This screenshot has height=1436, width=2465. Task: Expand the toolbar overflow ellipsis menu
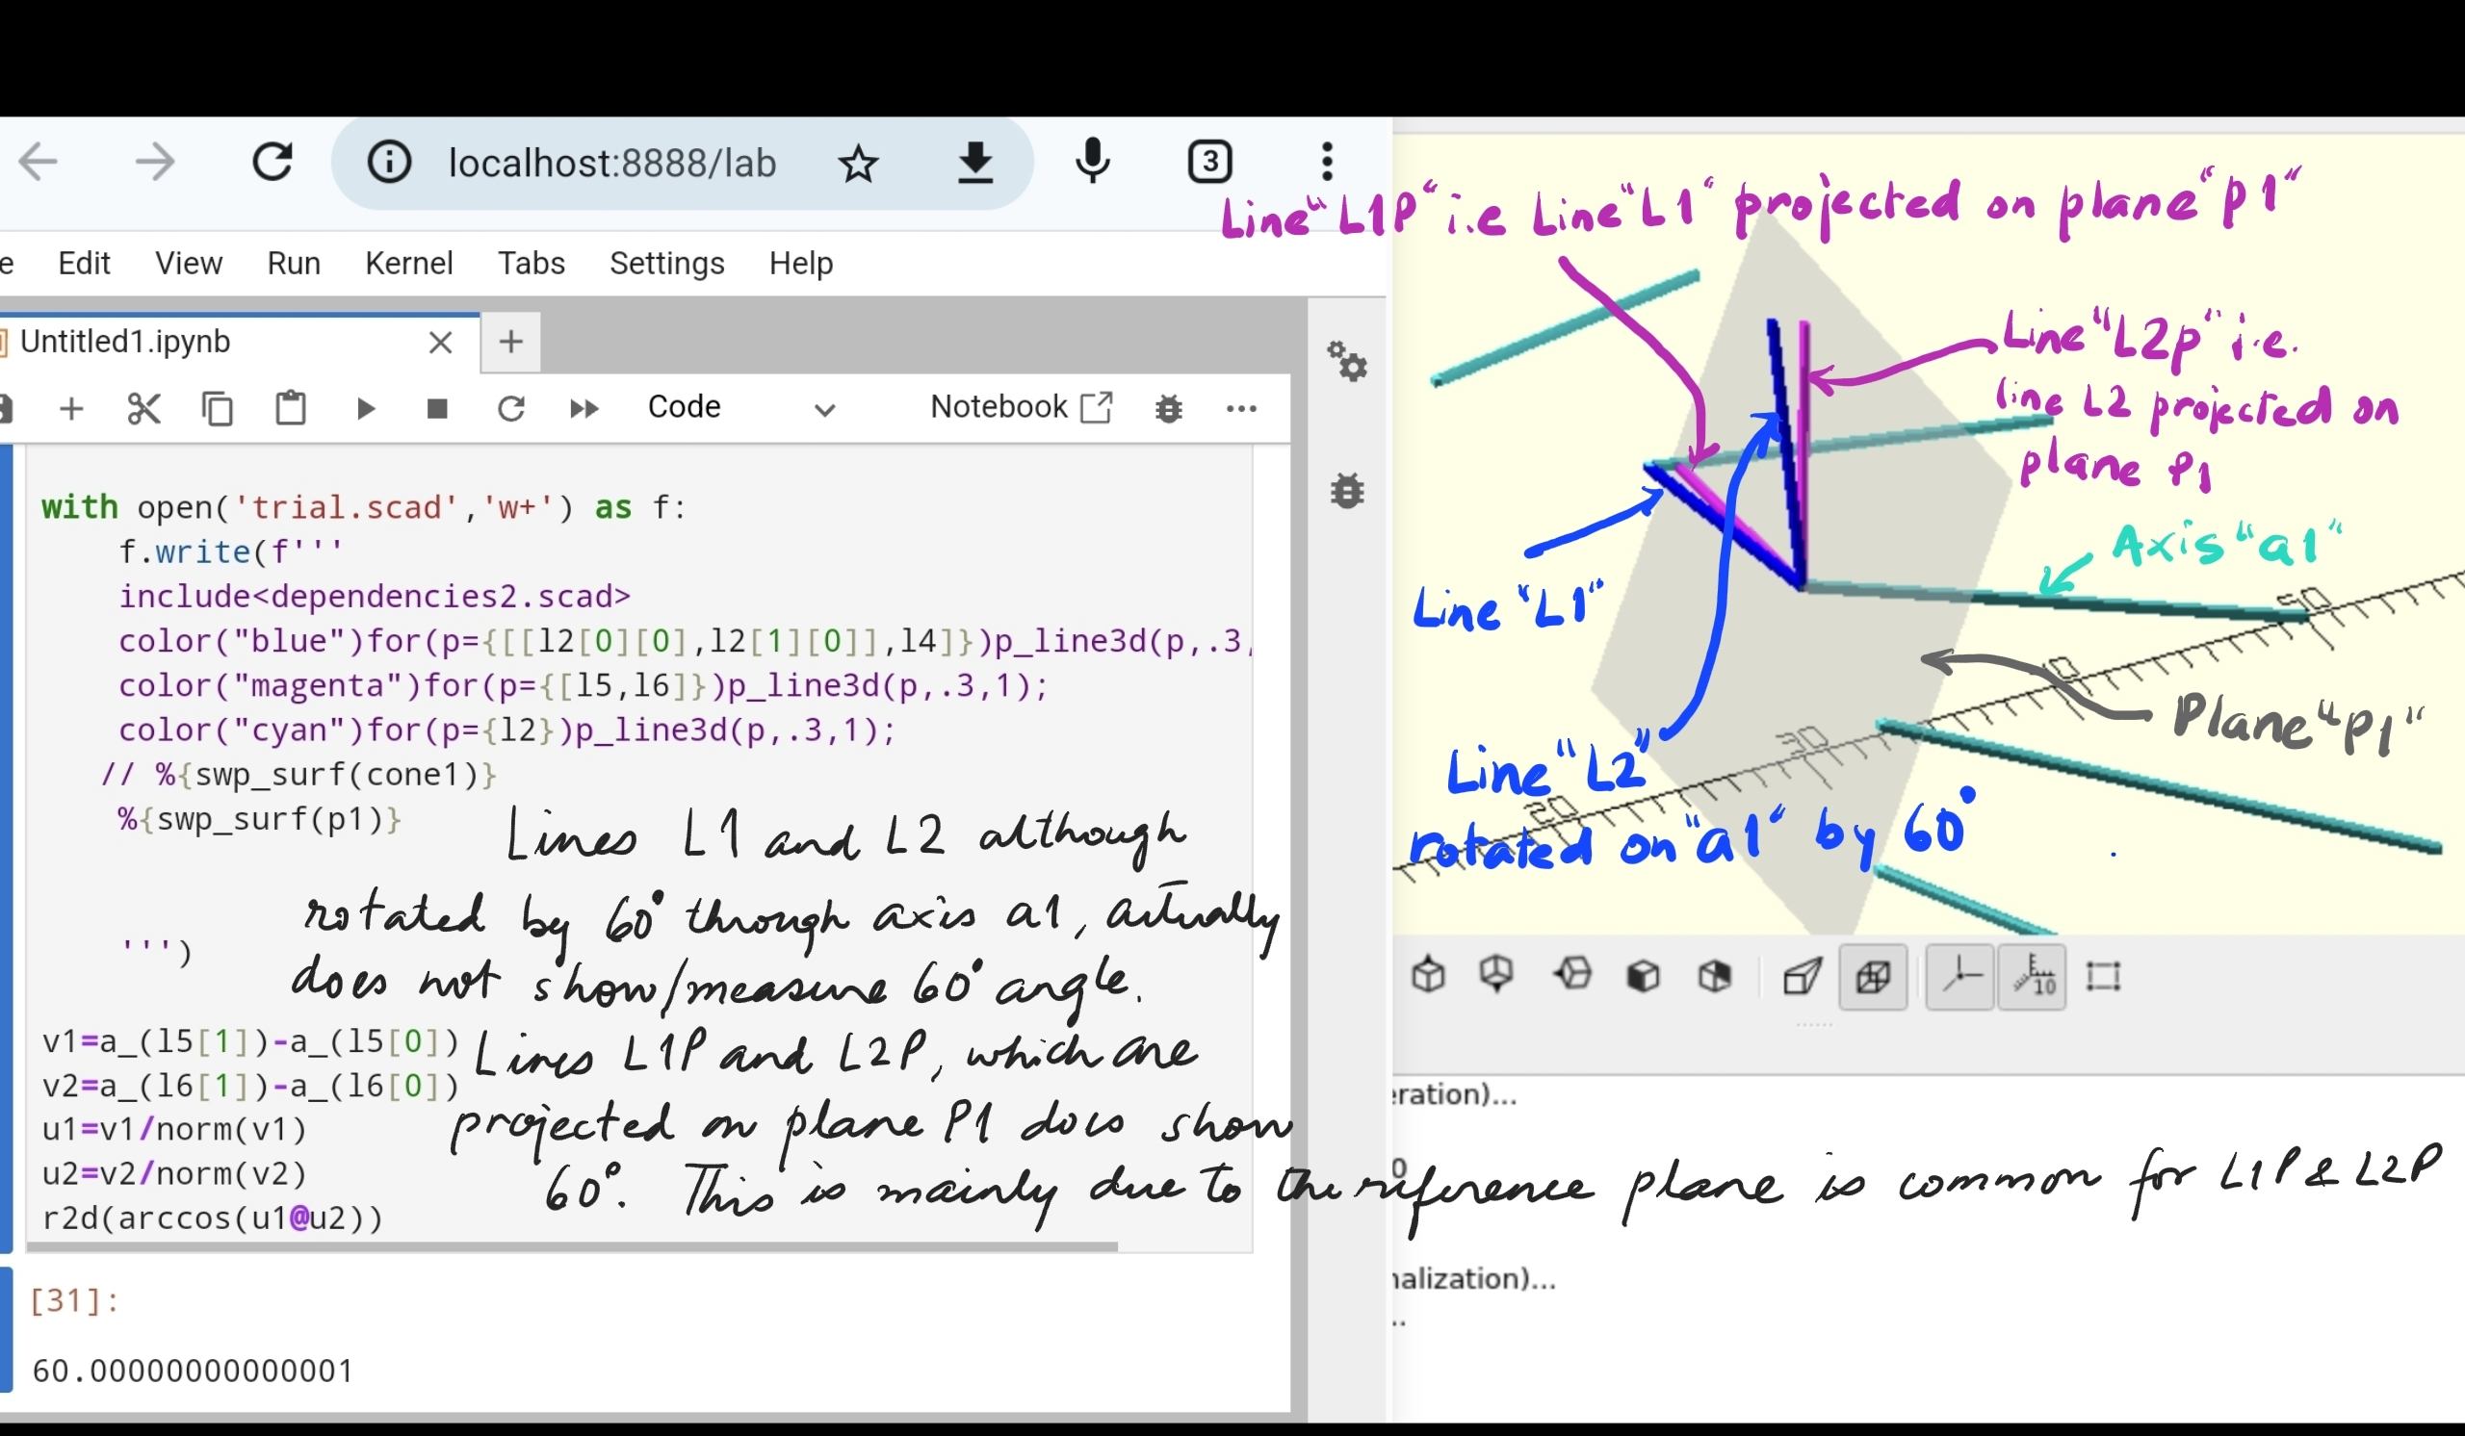point(1240,408)
